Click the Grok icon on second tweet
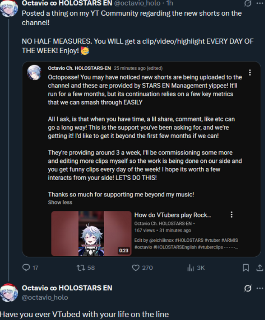The image size is (265, 320). click(x=248, y=288)
